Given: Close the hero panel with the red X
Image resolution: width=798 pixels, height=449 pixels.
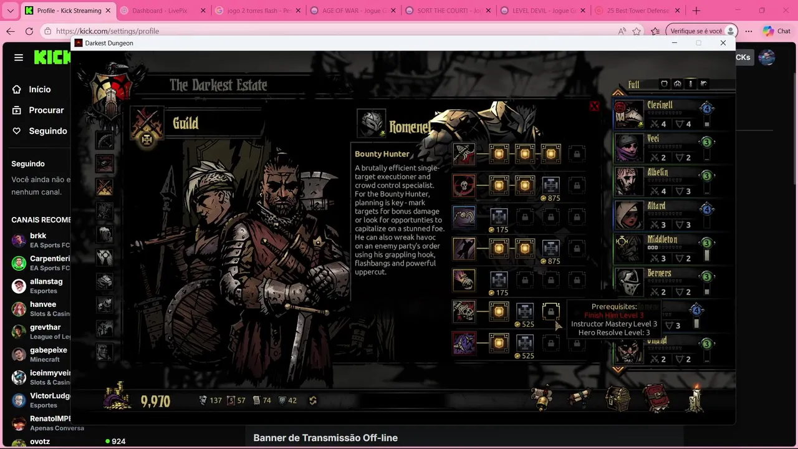Looking at the screenshot, I should coord(594,107).
